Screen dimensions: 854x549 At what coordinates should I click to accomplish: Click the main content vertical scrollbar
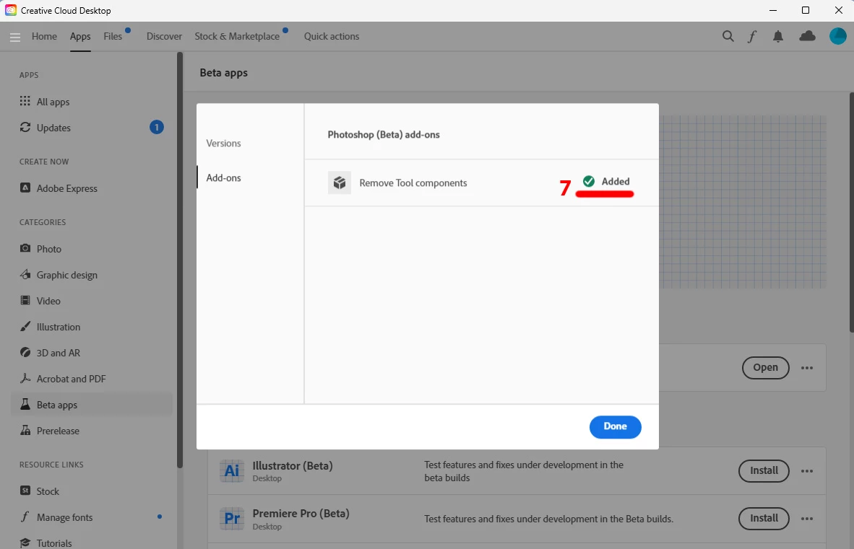click(851, 212)
